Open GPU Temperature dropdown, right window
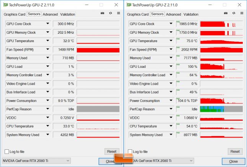 (171, 41)
